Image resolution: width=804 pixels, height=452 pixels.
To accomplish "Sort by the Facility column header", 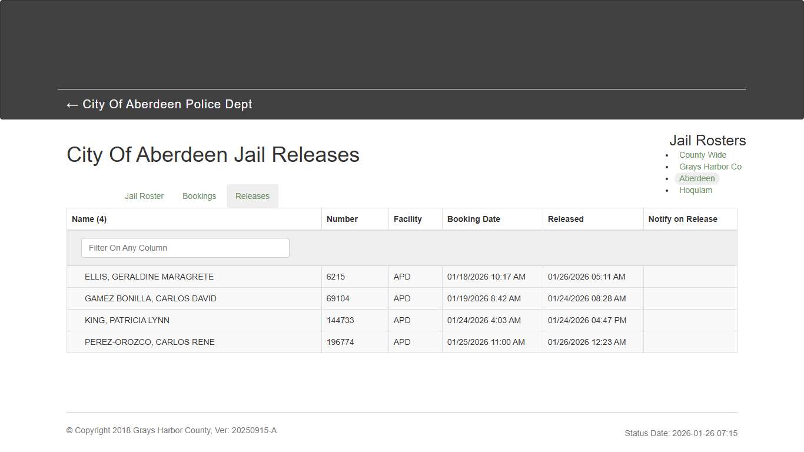I will (407, 219).
